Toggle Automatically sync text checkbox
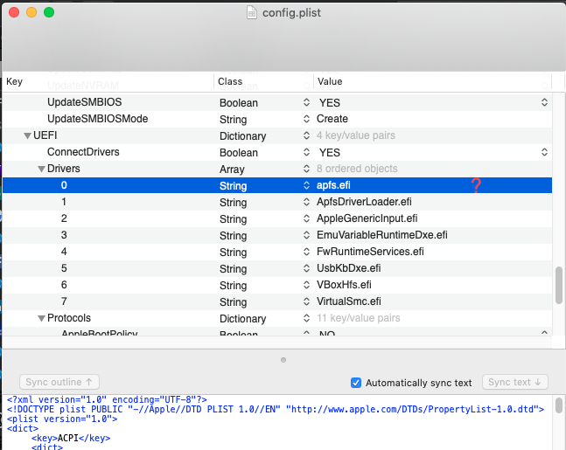Screen dimensions: 566x450 (x=356, y=383)
